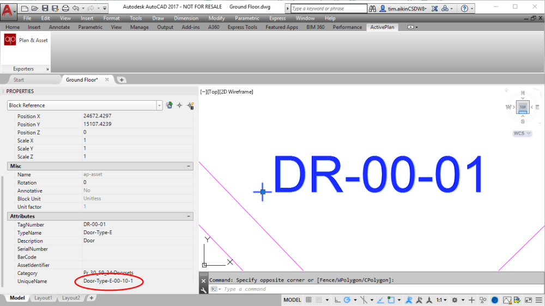This screenshot has width=545, height=306.
Task: Click the Plan & Asset ribbon icon
Action: pos(10,40)
